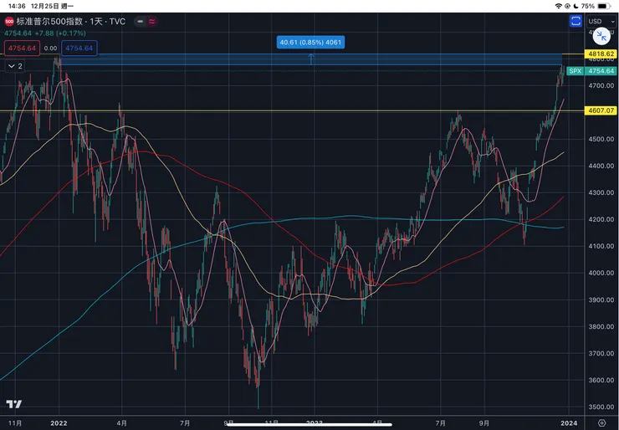
Task: Tap the measurement label 40.61 (0.85%) 4061
Action: 310,43
